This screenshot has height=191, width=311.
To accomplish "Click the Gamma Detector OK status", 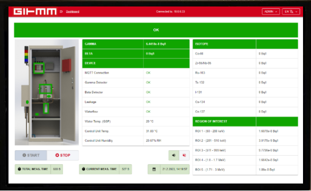I will click(148, 82).
